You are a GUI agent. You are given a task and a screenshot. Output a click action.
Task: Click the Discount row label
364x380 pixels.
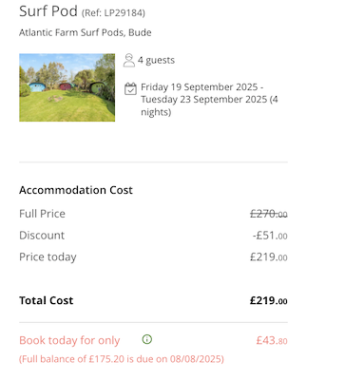click(42, 236)
